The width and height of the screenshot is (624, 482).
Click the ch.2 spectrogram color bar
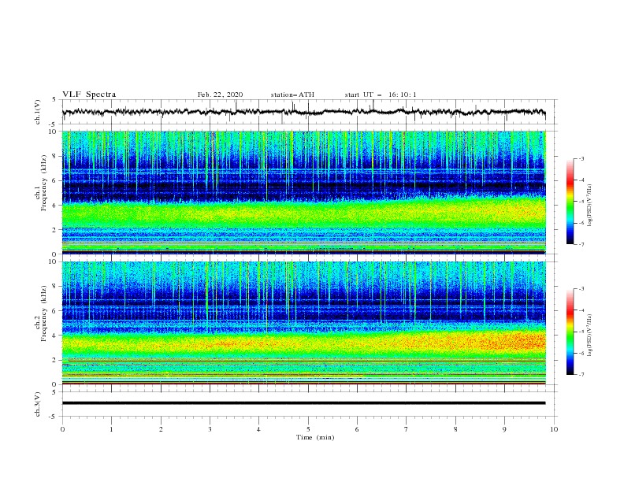[570, 332]
